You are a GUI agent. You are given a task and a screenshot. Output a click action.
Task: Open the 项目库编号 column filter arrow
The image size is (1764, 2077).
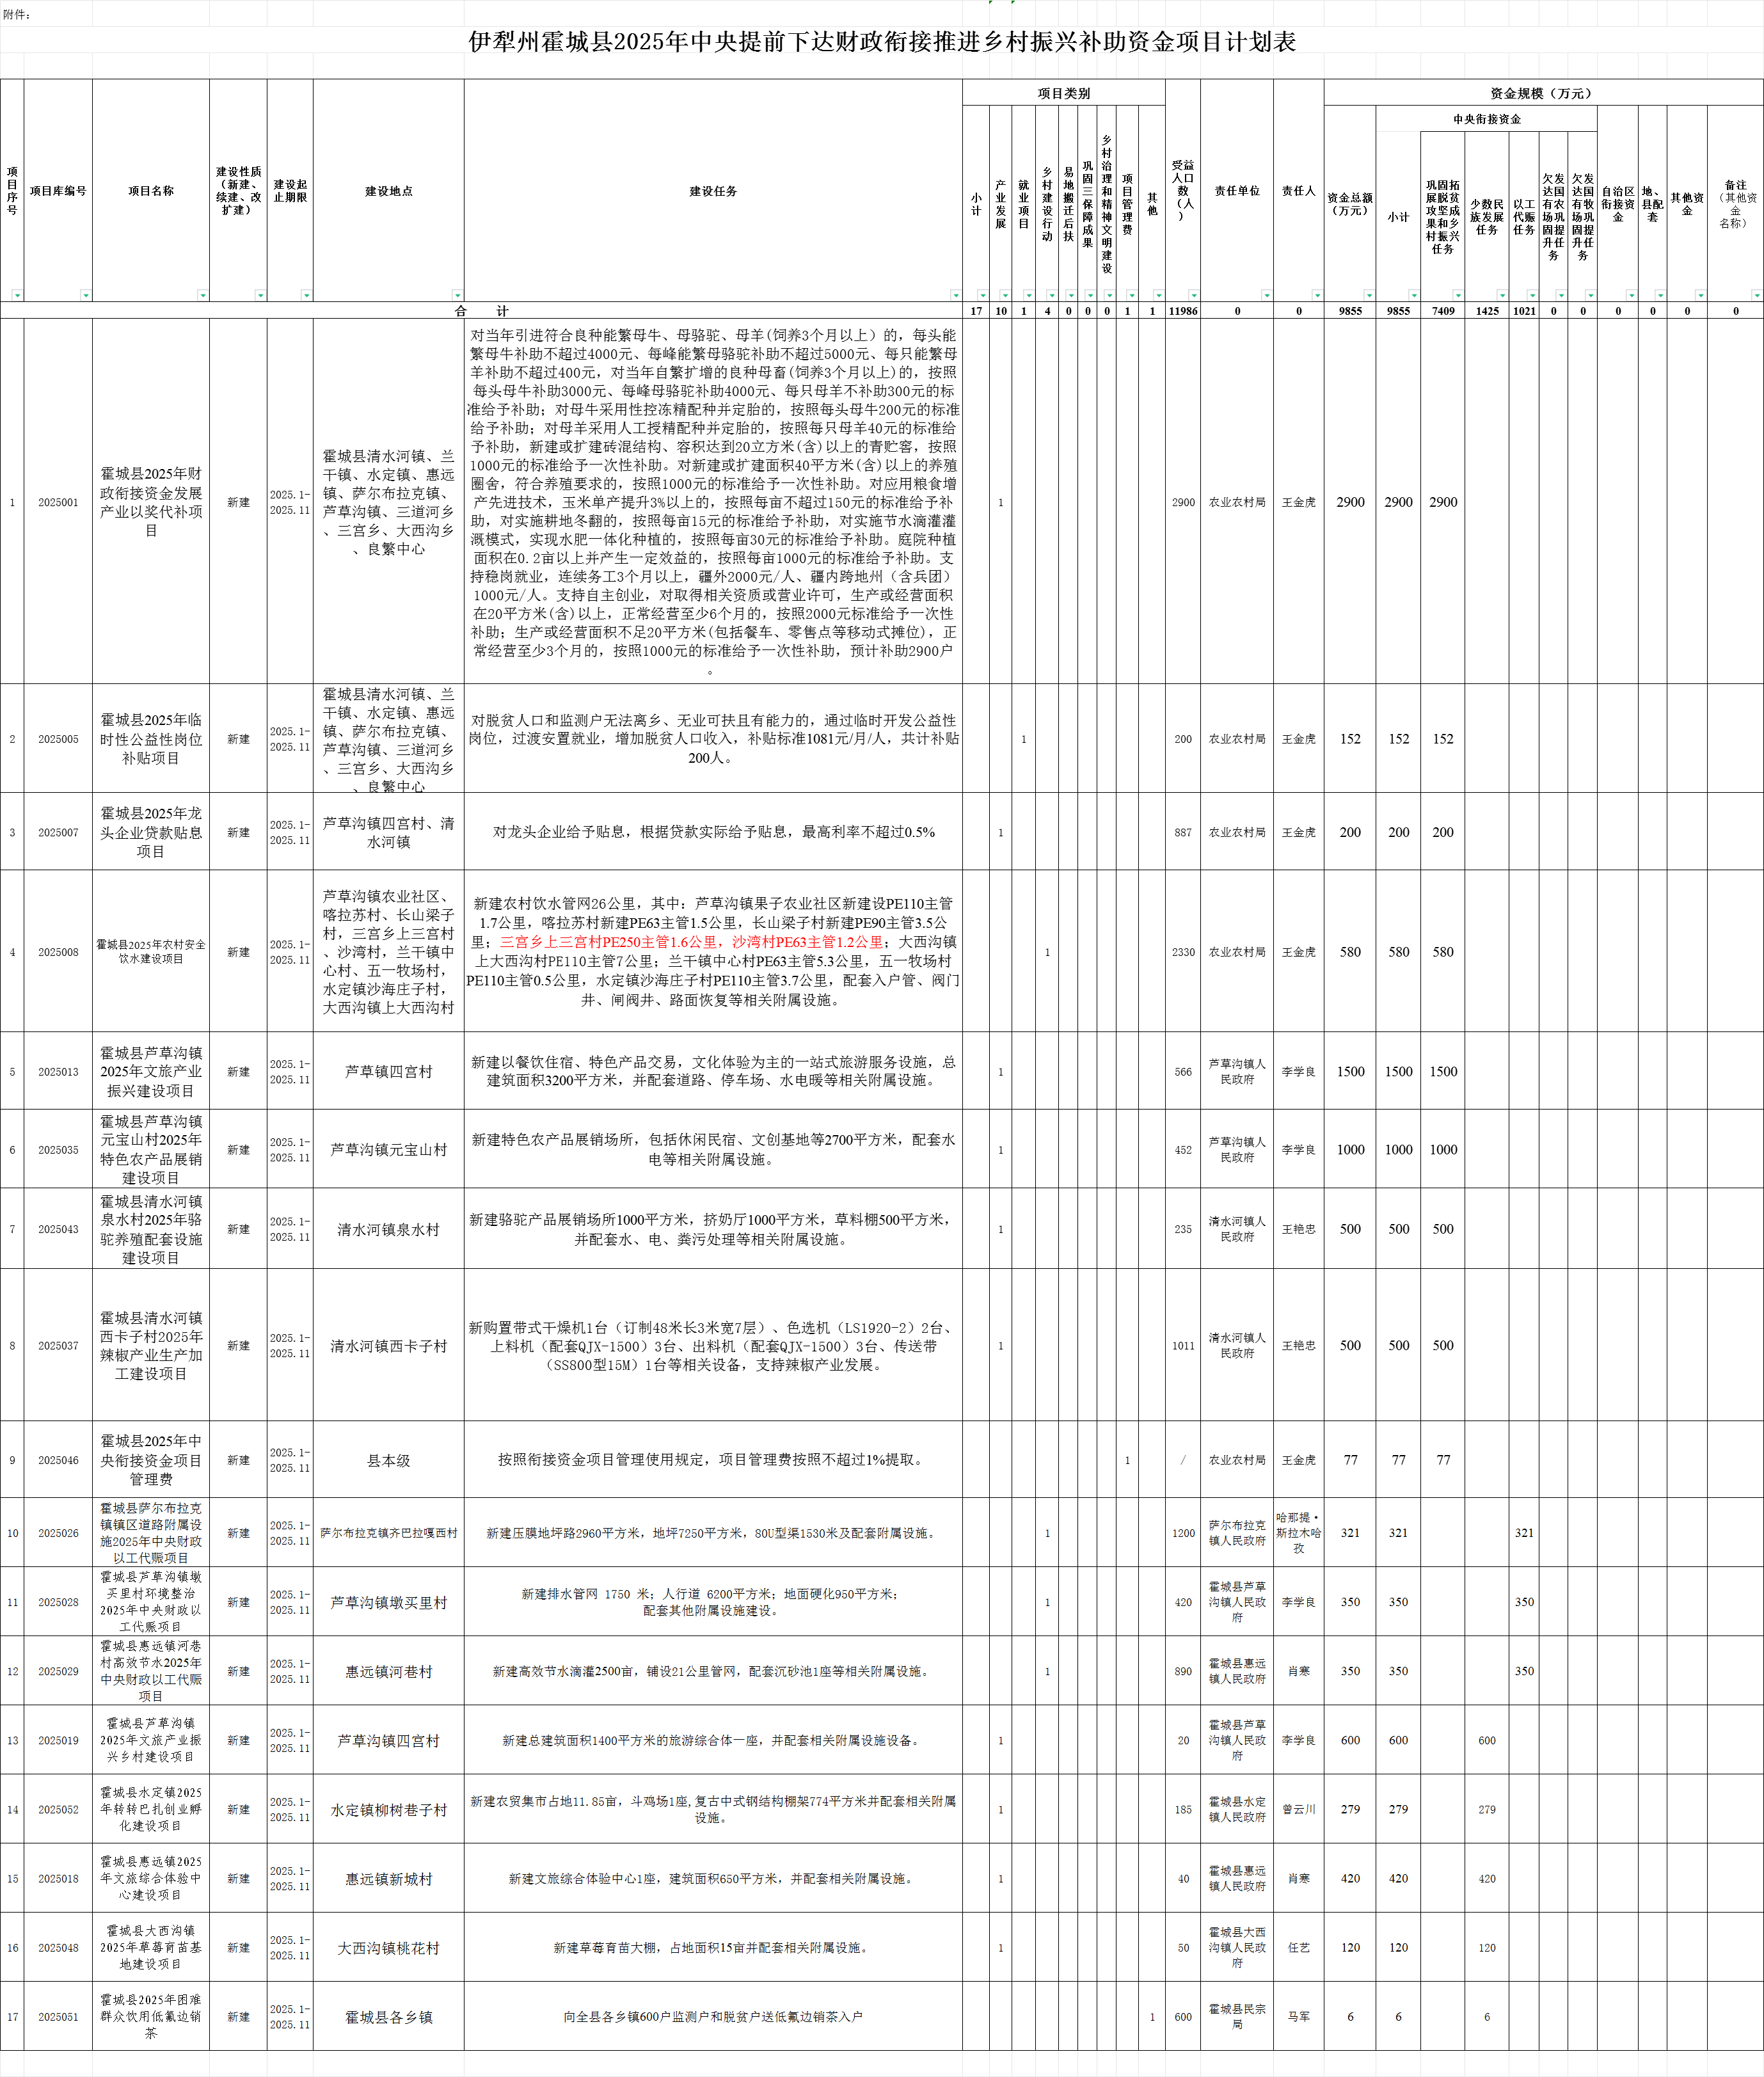pyautogui.click(x=86, y=295)
